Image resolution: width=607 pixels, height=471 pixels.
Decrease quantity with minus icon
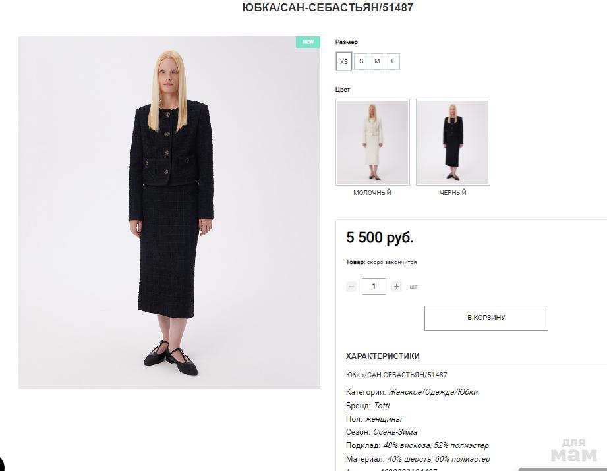(351, 287)
